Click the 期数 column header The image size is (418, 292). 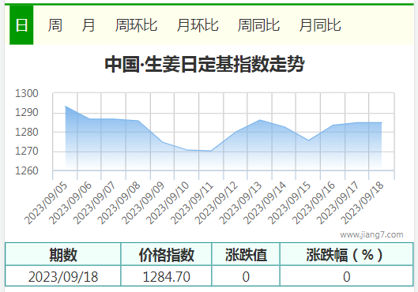(63, 254)
